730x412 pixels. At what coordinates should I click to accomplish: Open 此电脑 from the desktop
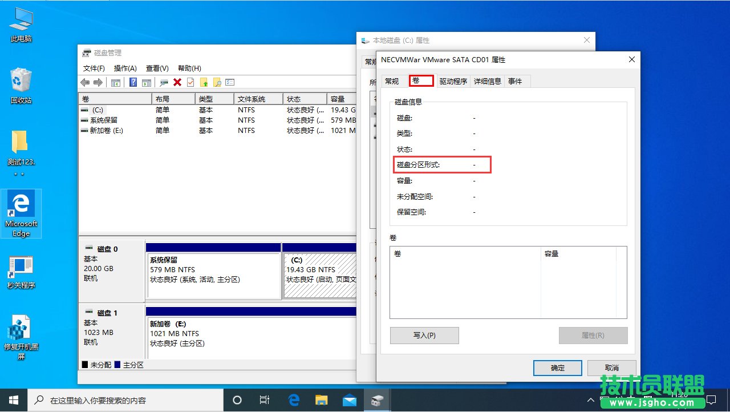pyautogui.click(x=21, y=23)
